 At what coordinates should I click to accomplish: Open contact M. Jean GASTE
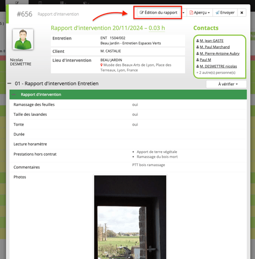tap(211, 40)
